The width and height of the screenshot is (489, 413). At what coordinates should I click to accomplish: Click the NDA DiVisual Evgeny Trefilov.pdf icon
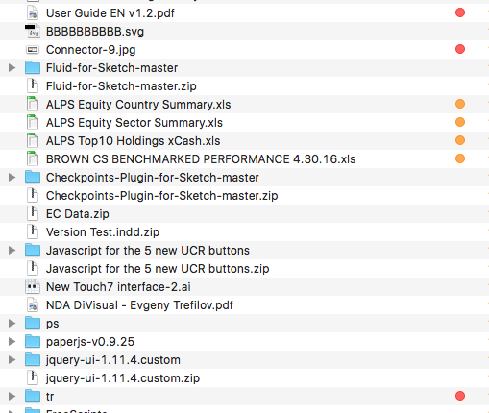[33, 305]
